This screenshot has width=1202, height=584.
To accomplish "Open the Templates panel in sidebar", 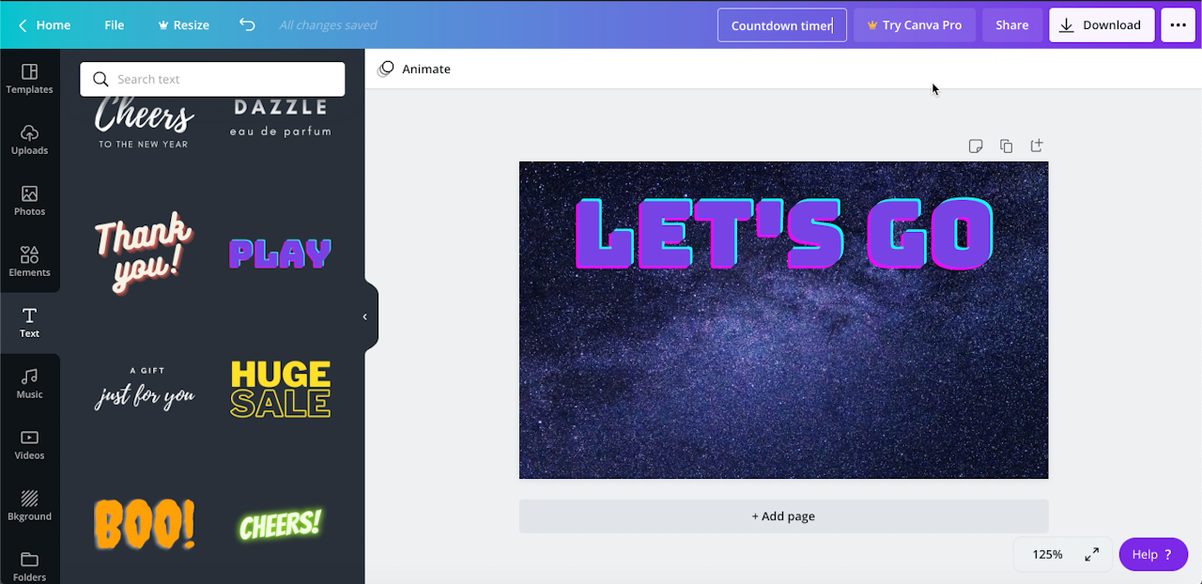I will coord(29,79).
